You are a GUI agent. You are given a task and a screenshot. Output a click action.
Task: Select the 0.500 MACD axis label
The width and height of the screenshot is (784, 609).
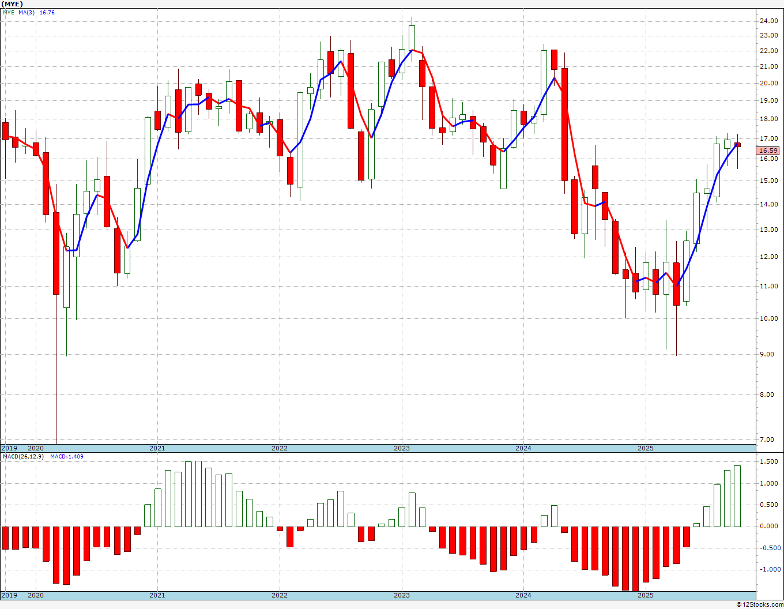point(770,505)
